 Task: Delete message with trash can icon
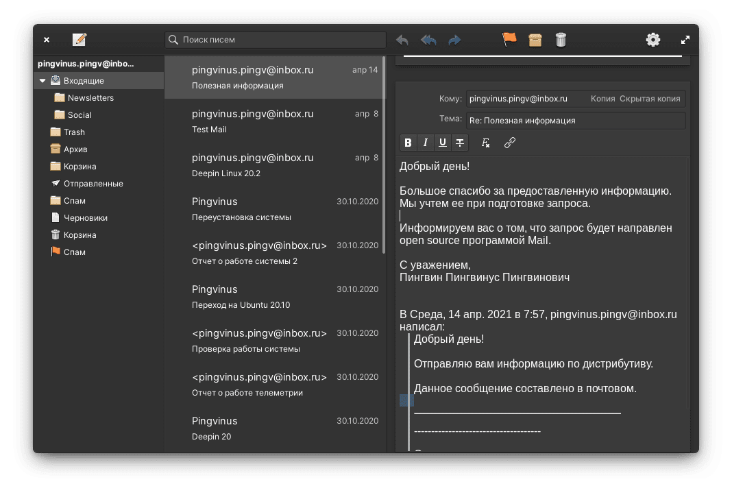[x=561, y=40]
